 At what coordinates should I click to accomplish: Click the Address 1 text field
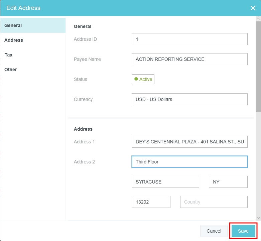pos(189,142)
